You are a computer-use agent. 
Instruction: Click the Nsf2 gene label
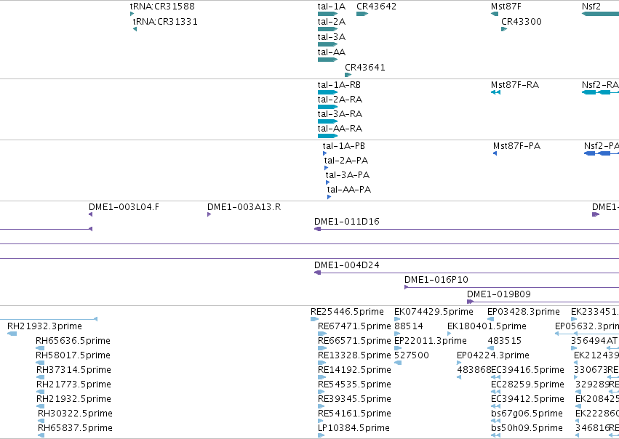pyautogui.click(x=591, y=7)
